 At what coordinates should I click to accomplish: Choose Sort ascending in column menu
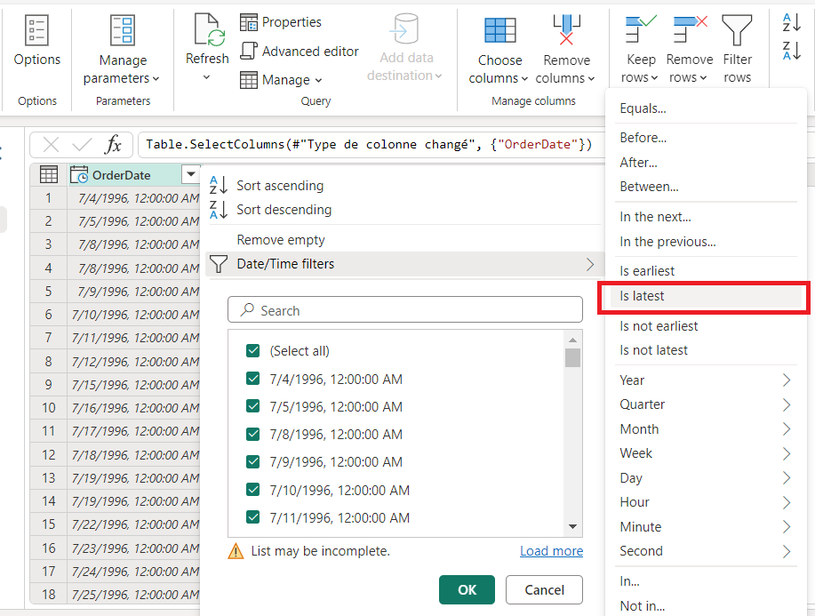280,186
